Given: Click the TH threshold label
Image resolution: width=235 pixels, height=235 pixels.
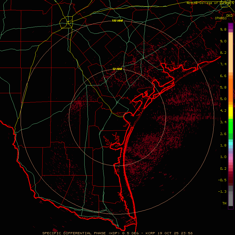Looking at the screenshot, I should pyautogui.click(x=224, y=203).
